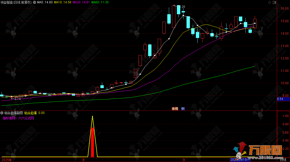Click the red signal bar in the sub-chart
Viewport: 290px width, 162px height.
(93, 142)
